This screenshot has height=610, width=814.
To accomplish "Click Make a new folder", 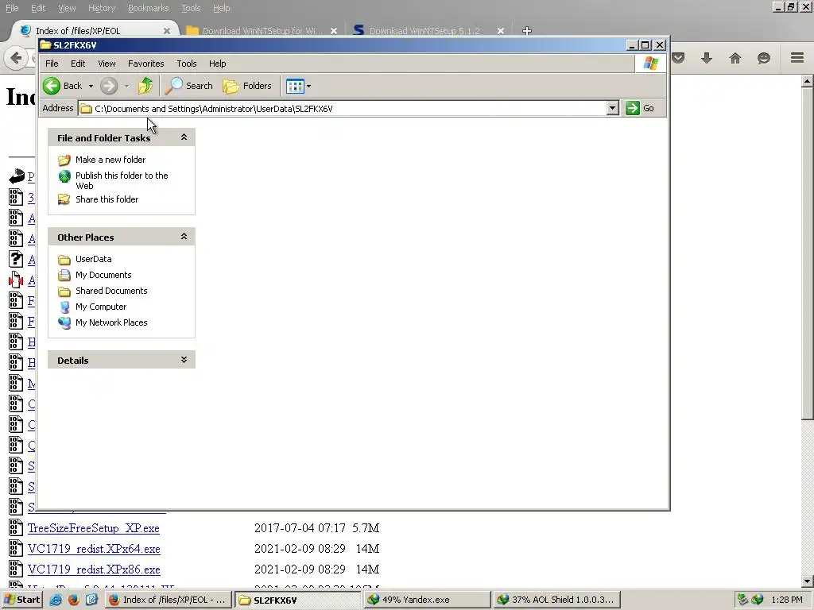I will coord(110,160).
